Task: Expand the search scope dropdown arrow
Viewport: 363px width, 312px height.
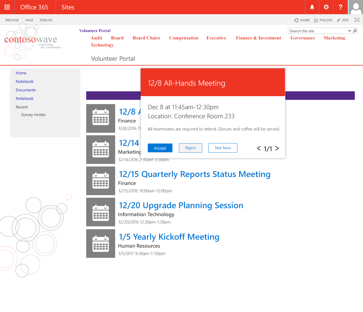Action: (349, 31)
